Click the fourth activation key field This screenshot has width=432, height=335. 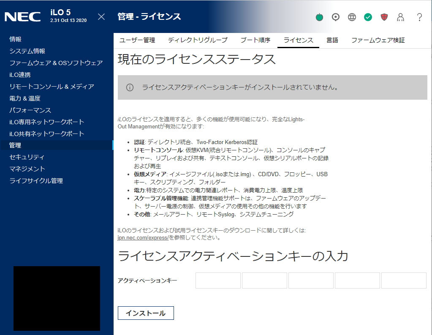(x=357, y=281)
